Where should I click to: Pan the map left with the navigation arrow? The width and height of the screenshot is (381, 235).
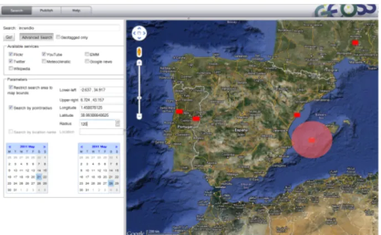click(x=135, y=33)
